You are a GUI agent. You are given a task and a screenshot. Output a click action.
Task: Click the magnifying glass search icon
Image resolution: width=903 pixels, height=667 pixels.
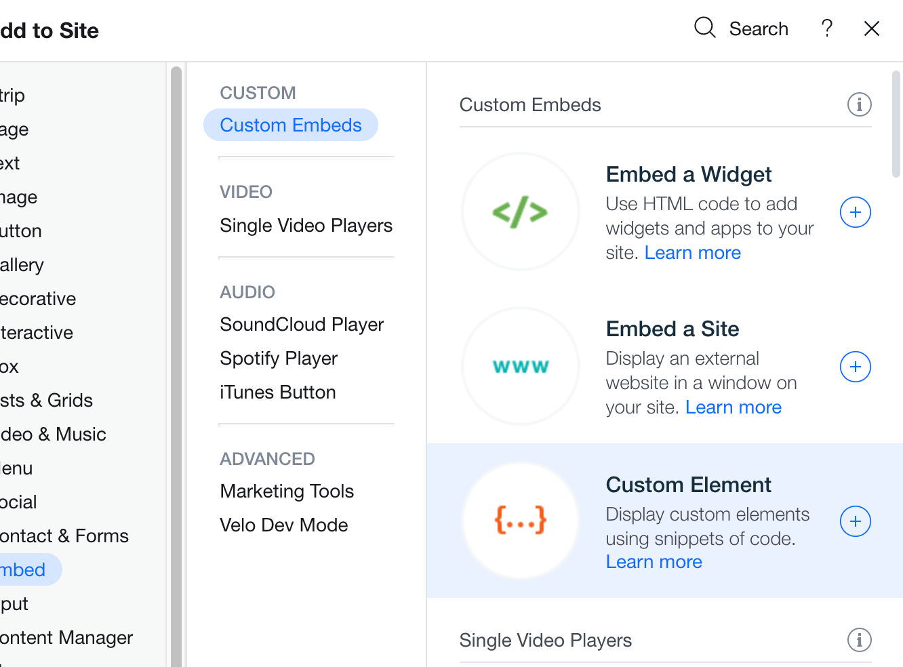(705, 28)
